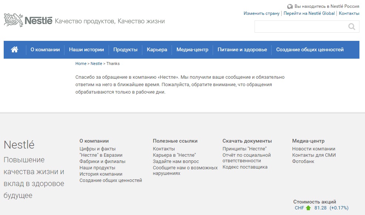Download Принципы "Нестле" document
Viewport: 365px width, 215px height.
click(245, 149)
